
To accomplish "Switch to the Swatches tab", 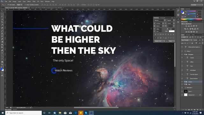I will pos(188,9).
